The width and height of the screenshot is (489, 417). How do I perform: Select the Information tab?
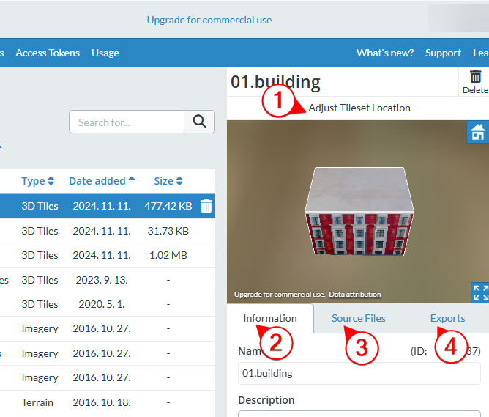point(270,318)
